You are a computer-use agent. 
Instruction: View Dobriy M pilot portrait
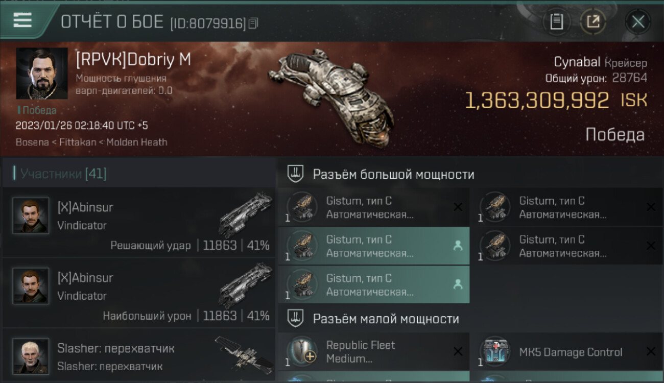pyautogui.click(x=42, y=74)
